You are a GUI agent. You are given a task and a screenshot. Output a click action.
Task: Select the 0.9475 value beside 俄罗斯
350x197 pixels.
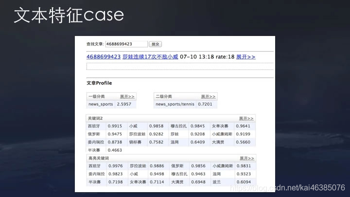(x=115, y=134)
